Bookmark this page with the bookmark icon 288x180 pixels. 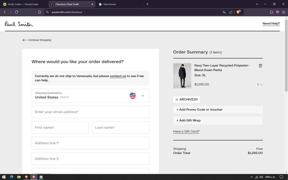(40, 12)
